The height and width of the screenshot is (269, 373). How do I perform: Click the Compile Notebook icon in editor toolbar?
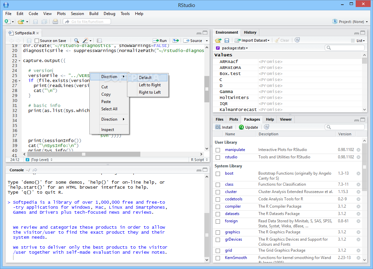click(x=99, y=41)
